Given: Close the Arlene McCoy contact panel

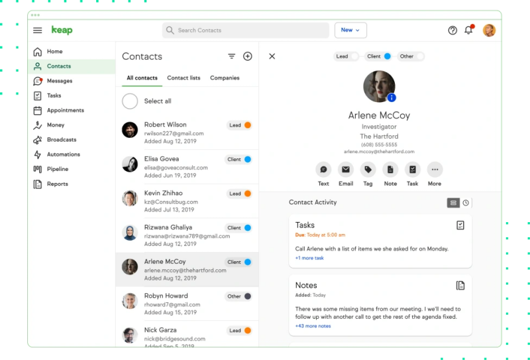Looking at the screenshot, I should 272,56.
